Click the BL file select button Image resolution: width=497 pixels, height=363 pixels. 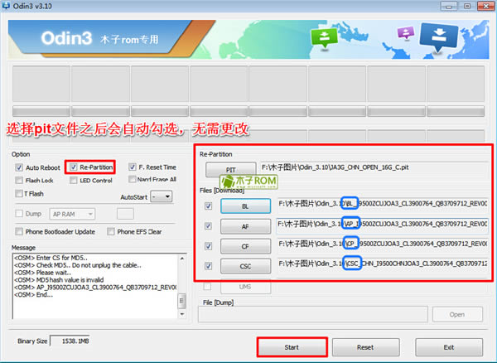pyautogui.click(x=245, y=205)
